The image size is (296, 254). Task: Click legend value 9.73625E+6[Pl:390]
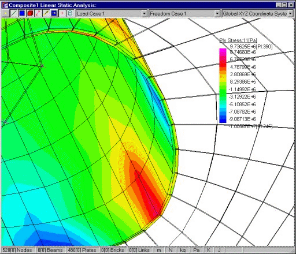coord(251,46)
